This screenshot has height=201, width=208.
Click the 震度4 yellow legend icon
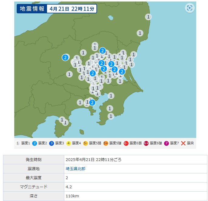click(69, 143)
